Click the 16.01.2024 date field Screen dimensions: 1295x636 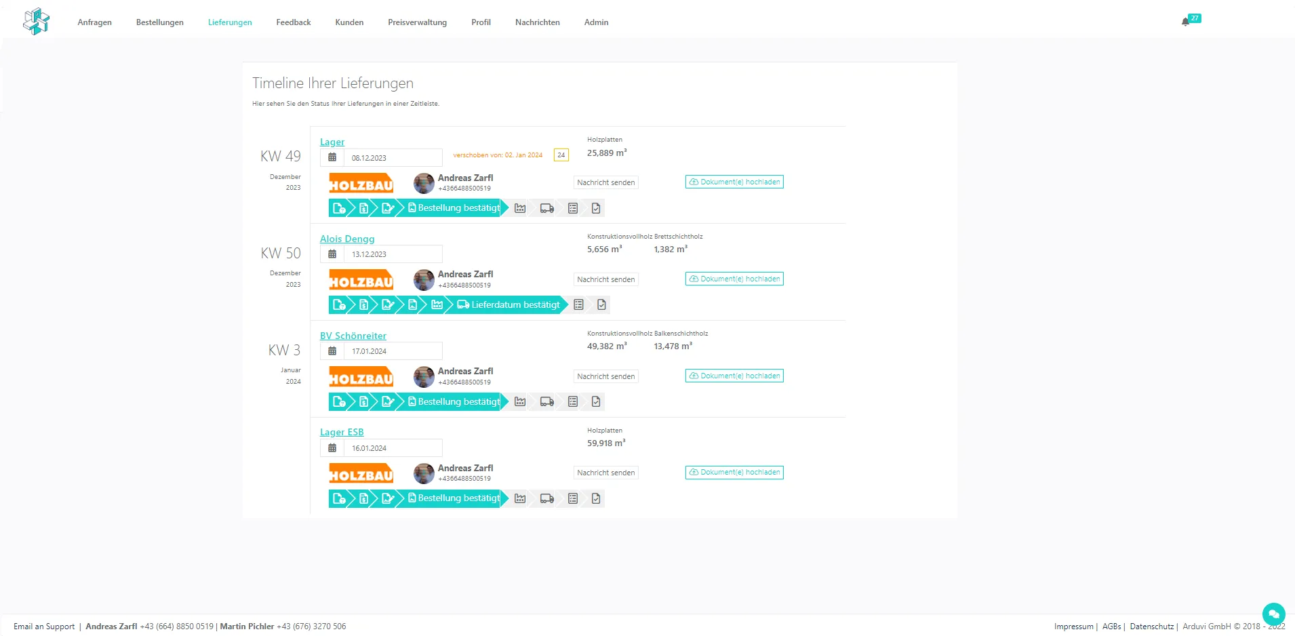point(393,448)
